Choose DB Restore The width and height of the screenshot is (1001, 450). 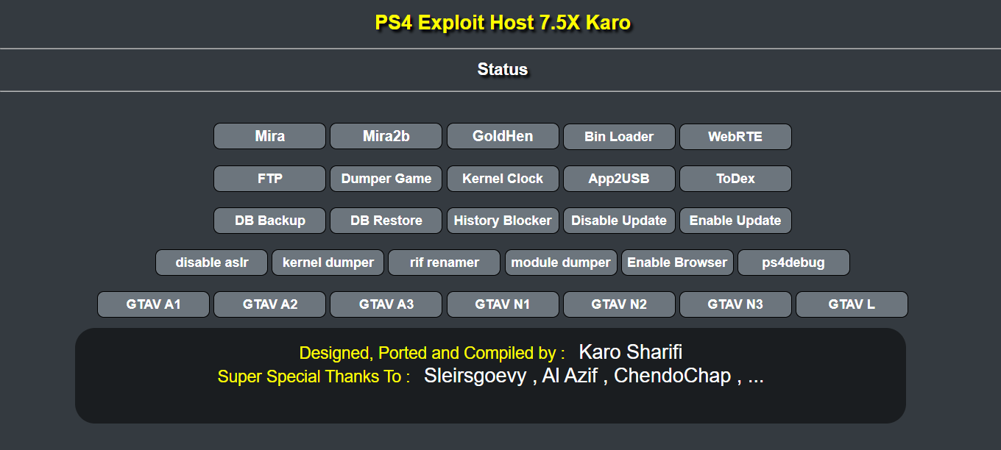[386, 220]
